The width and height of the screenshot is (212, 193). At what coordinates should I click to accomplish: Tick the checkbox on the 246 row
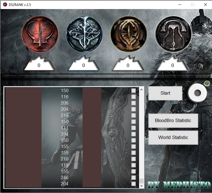pos(133,177)
